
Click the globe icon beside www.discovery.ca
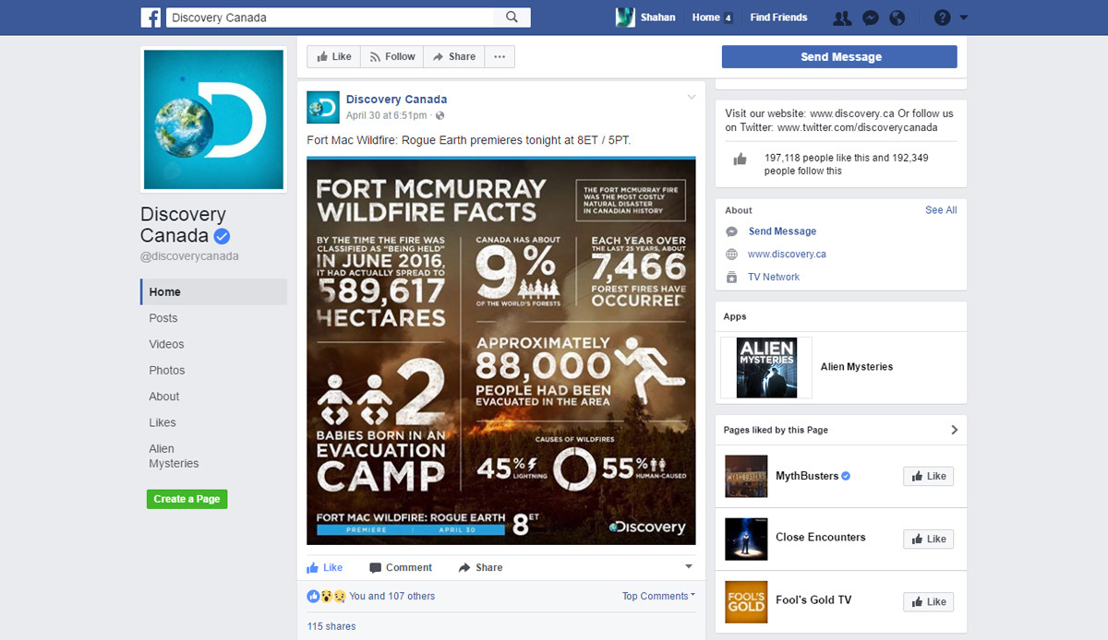pyautogui.click(x=731, y=255)
